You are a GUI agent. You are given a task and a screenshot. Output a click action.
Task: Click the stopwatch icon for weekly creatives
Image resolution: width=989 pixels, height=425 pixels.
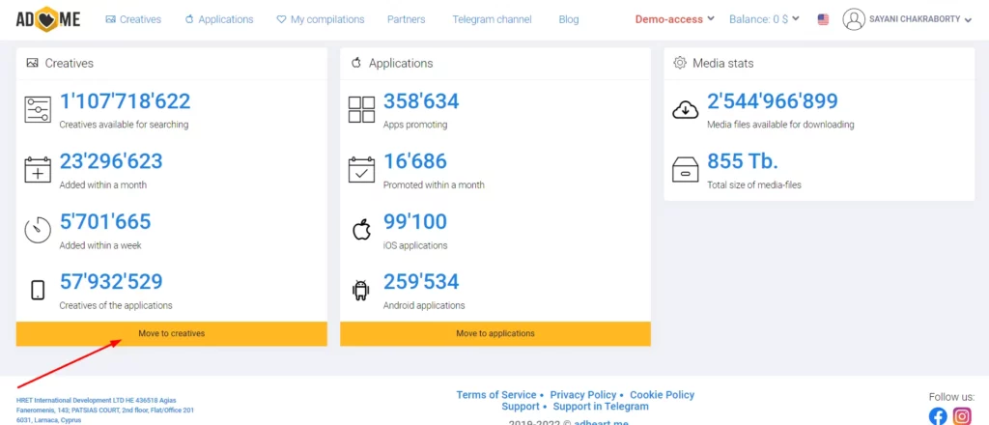coord(37,229)
